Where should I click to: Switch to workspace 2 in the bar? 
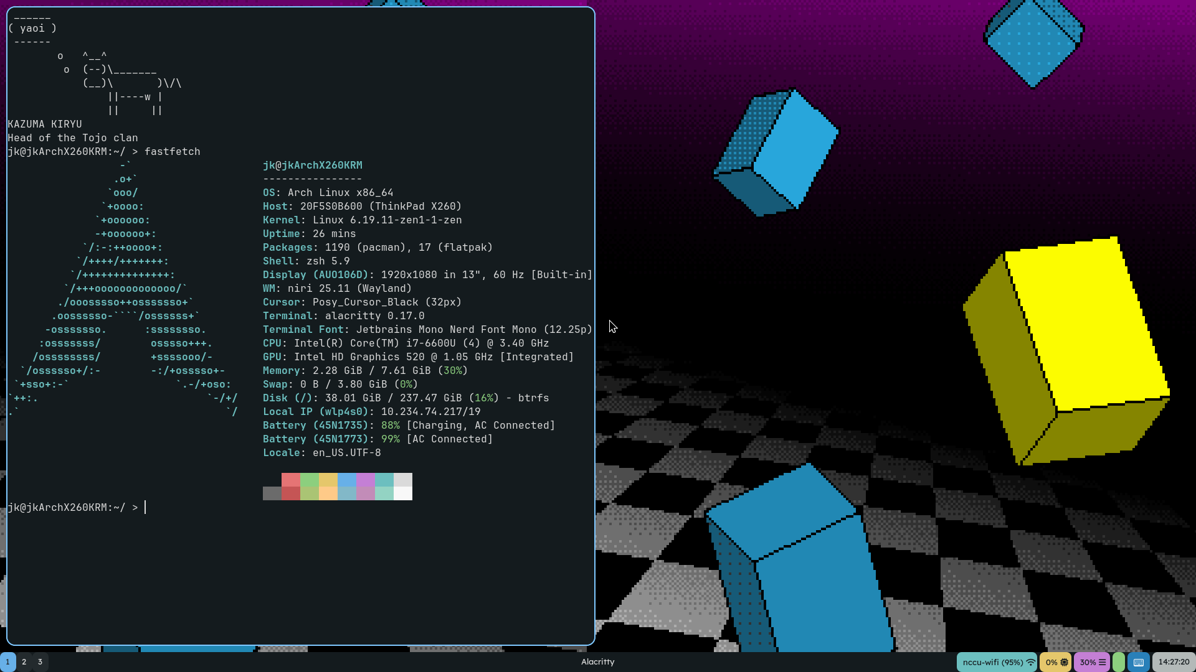point(24,662)
